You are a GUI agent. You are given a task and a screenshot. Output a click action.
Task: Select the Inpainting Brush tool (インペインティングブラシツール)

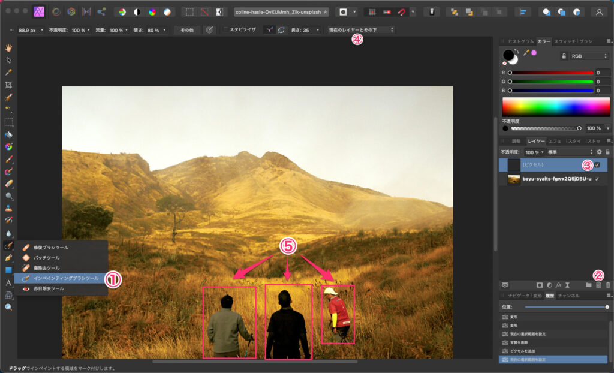tap(66, 278)
